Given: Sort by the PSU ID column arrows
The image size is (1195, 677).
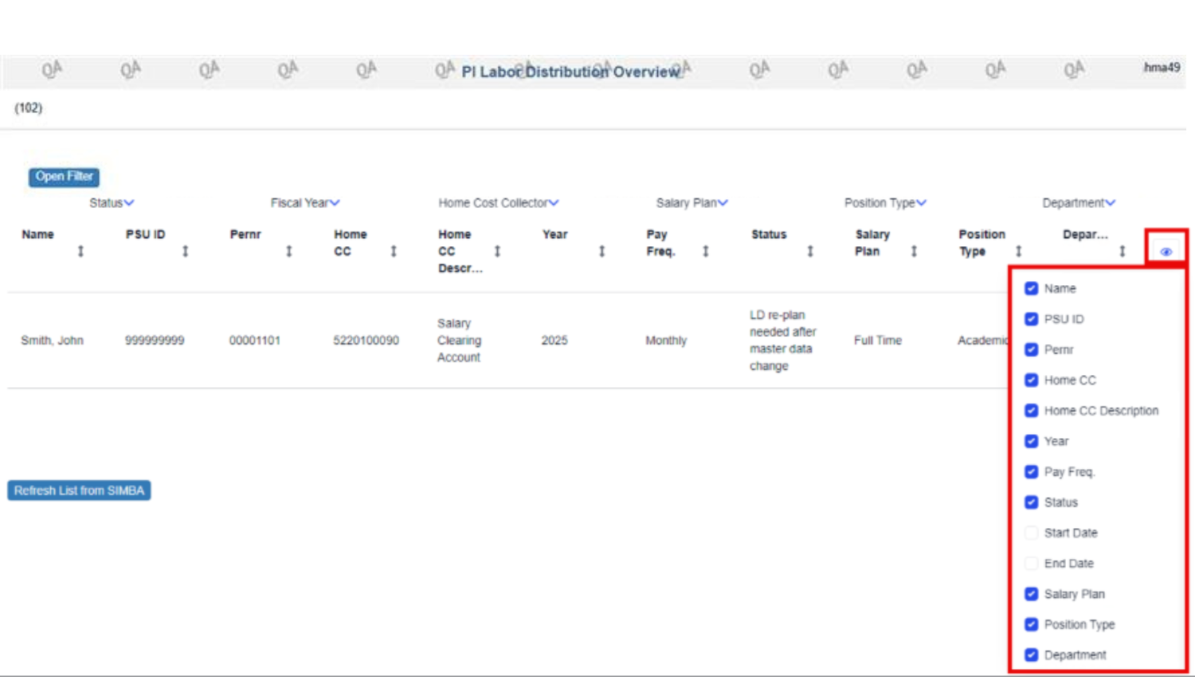Looking at the screenshot, I should click(x=185, y=252).
